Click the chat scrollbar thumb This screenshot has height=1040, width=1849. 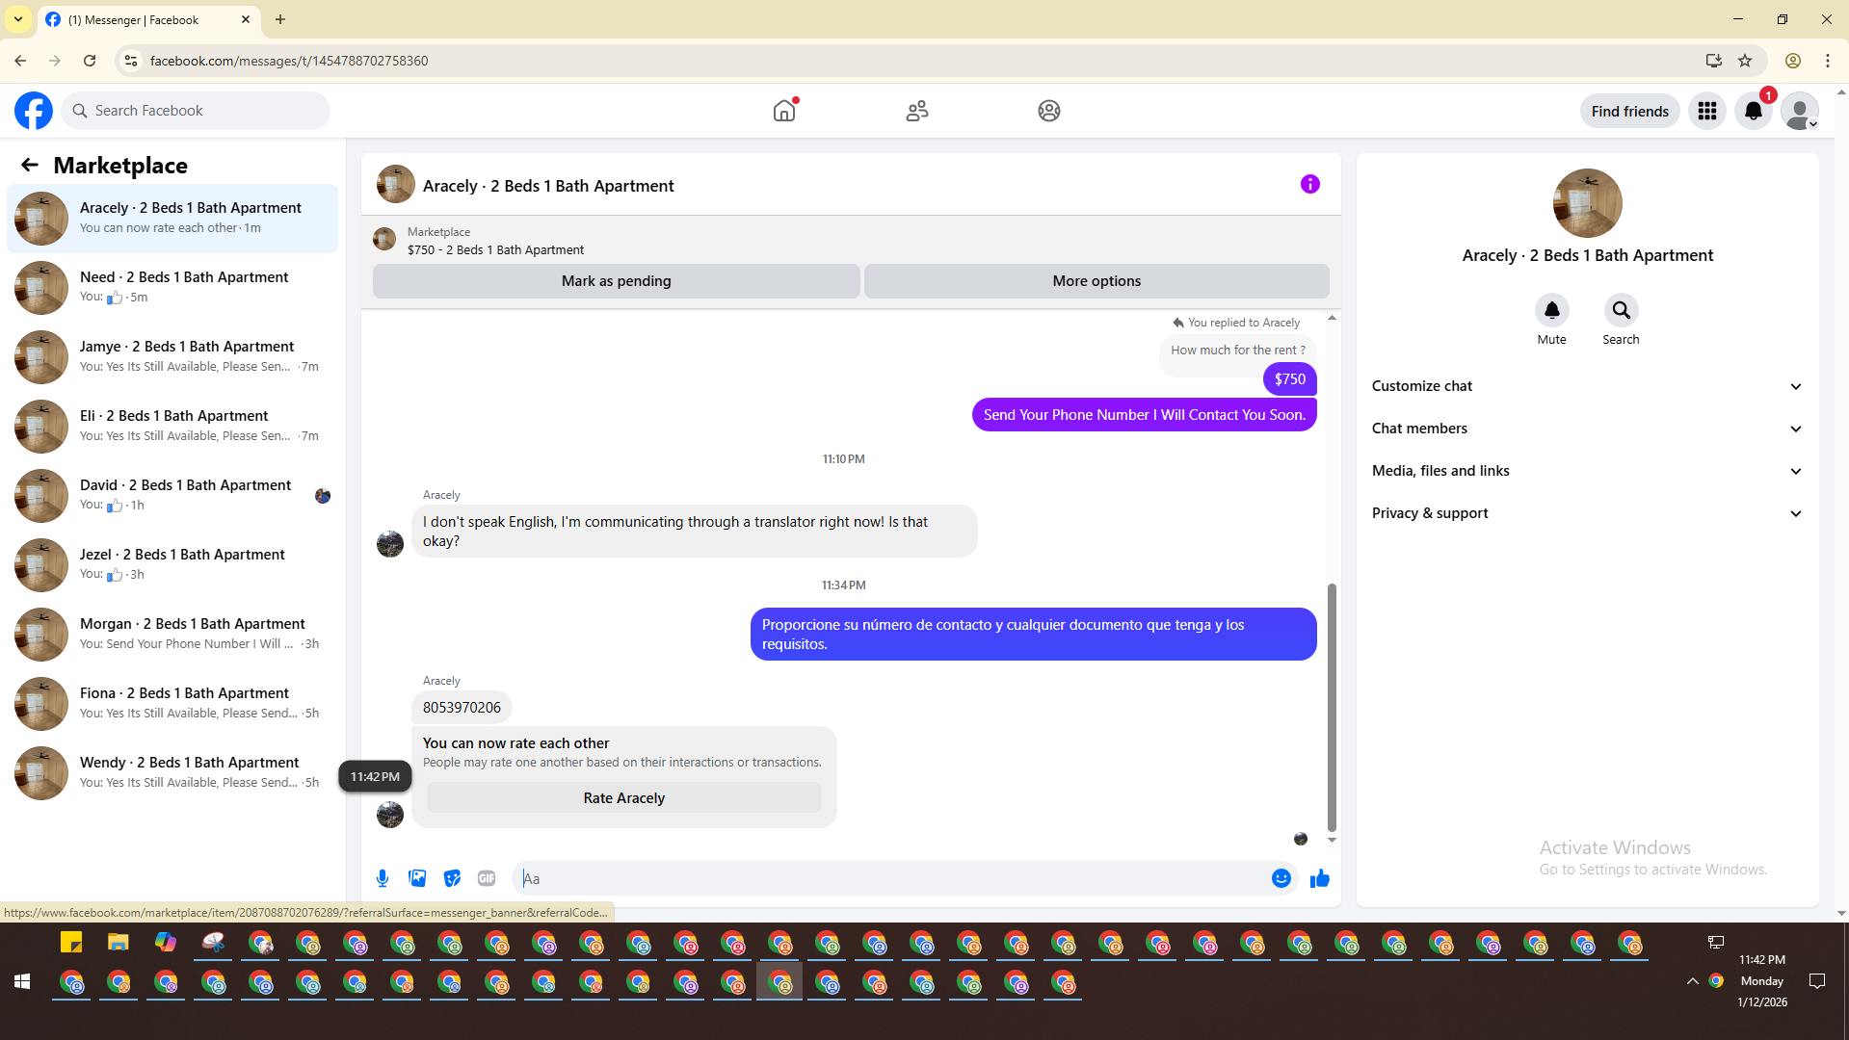(x=1332, y=708)
